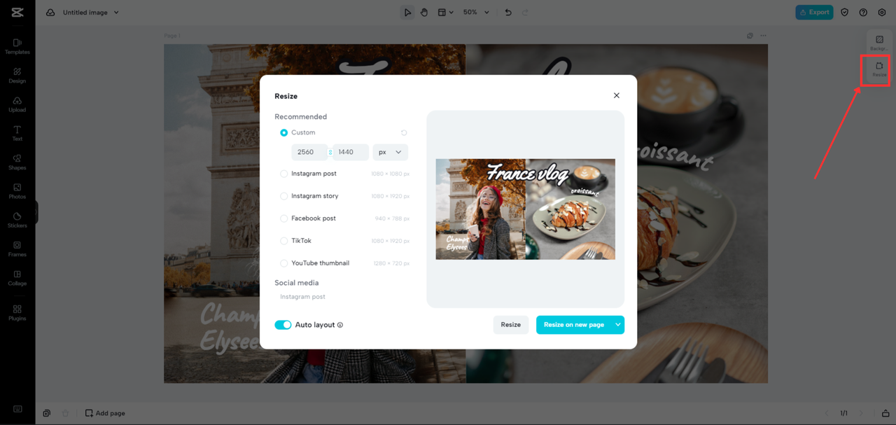Image resolution: width=896 pixels, height=425 pixels.
Task: Open the help question mark icon
Action: coord(863,13)
